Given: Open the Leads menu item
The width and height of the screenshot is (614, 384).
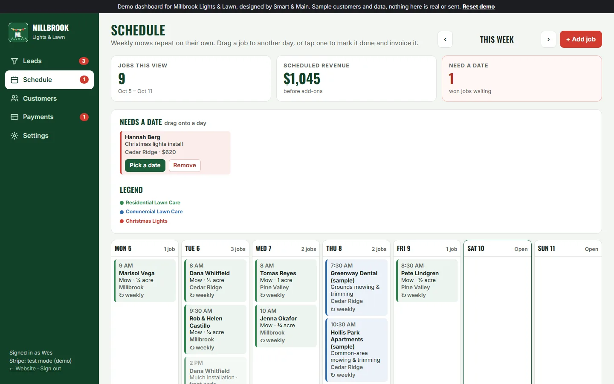Looking at the screenshot, I should [x=49, y=61].
